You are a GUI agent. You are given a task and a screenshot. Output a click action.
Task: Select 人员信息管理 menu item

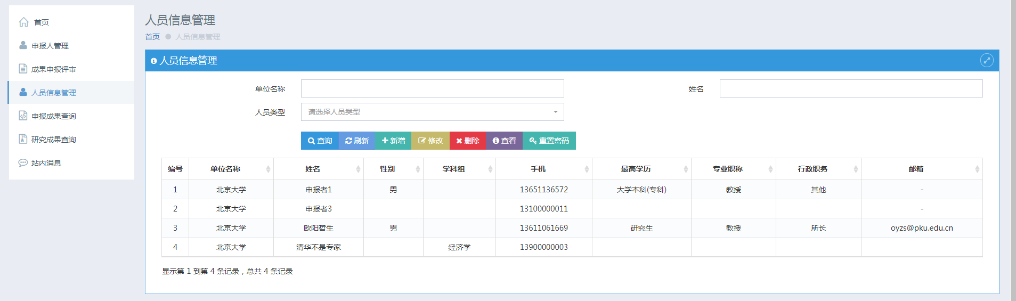pos(71,92)
